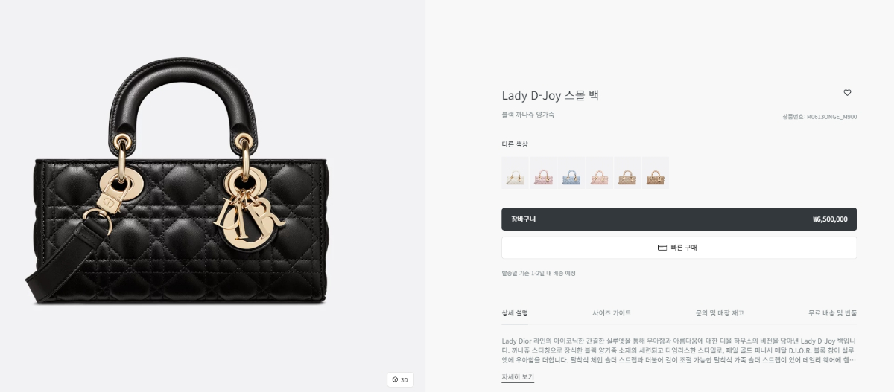Choose the blue color variant bag

click(571, 173)
